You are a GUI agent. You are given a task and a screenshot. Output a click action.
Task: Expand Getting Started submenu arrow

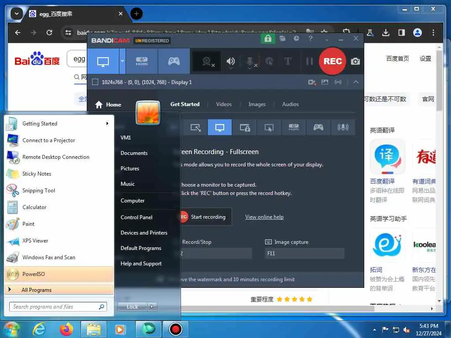[107, 124]
